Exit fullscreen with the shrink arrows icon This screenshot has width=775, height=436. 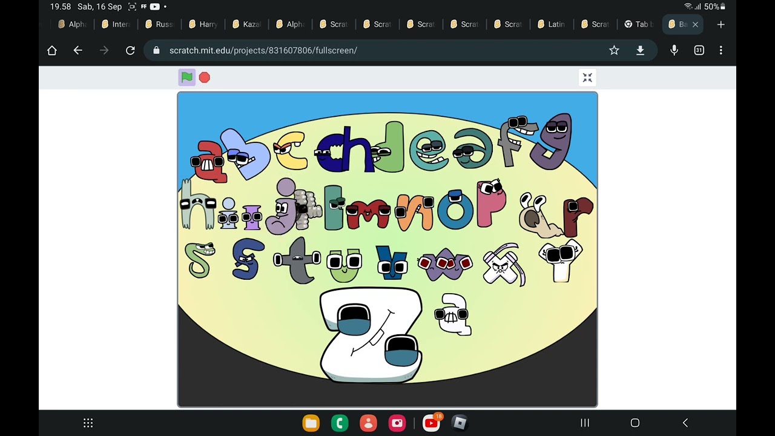tap(587, 78)
